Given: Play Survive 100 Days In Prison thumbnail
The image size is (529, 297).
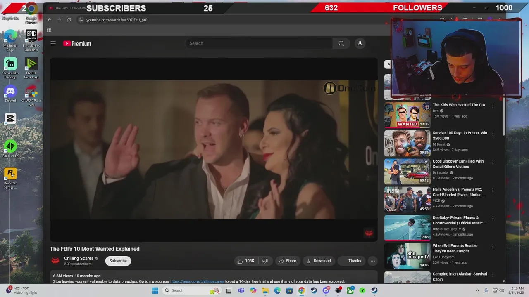Looking at the screenshot, I should click(x=407, y=143).
